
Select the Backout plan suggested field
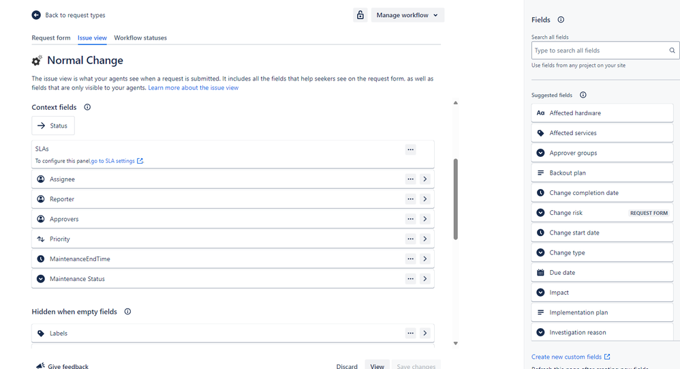602,173
